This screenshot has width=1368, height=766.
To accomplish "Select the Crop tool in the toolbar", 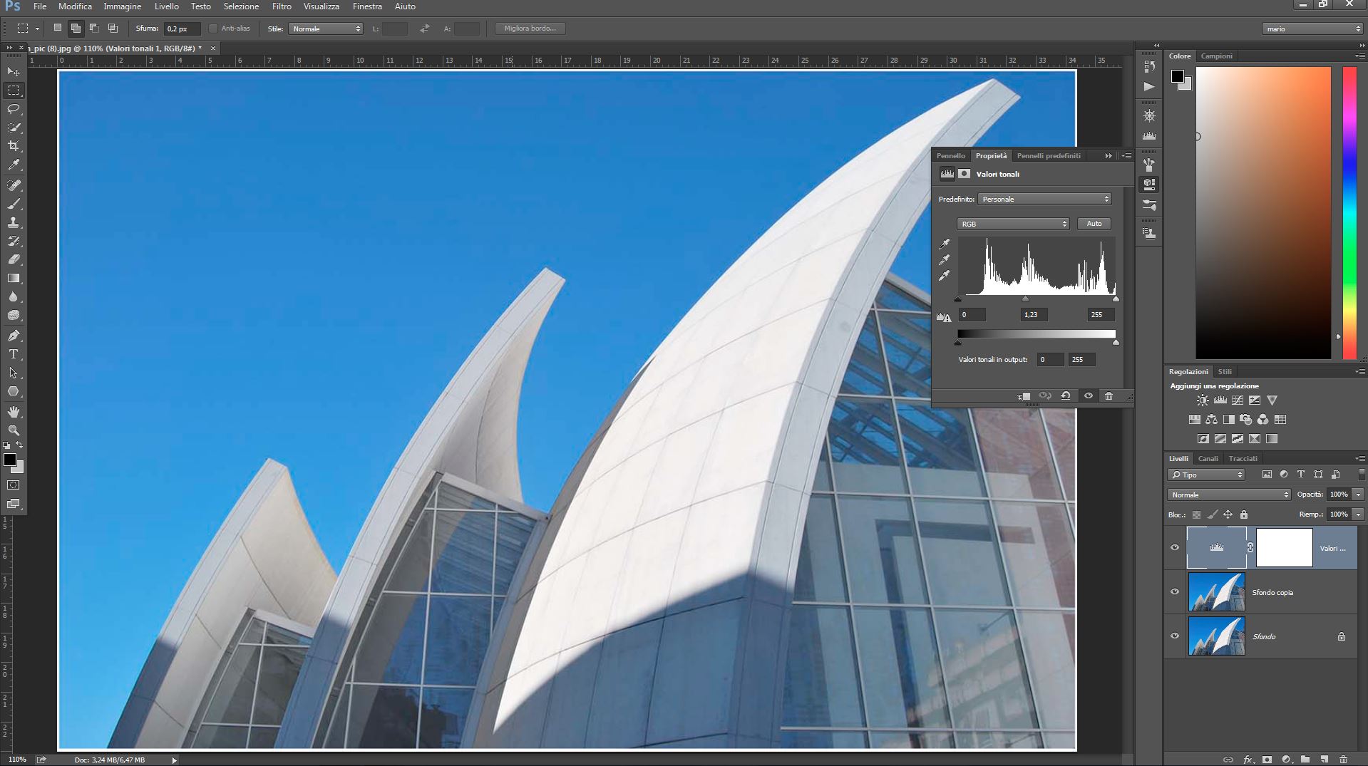I will coord(14,146).
